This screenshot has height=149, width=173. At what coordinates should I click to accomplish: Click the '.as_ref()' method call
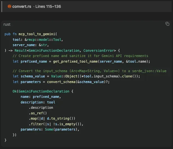(38, 113)
